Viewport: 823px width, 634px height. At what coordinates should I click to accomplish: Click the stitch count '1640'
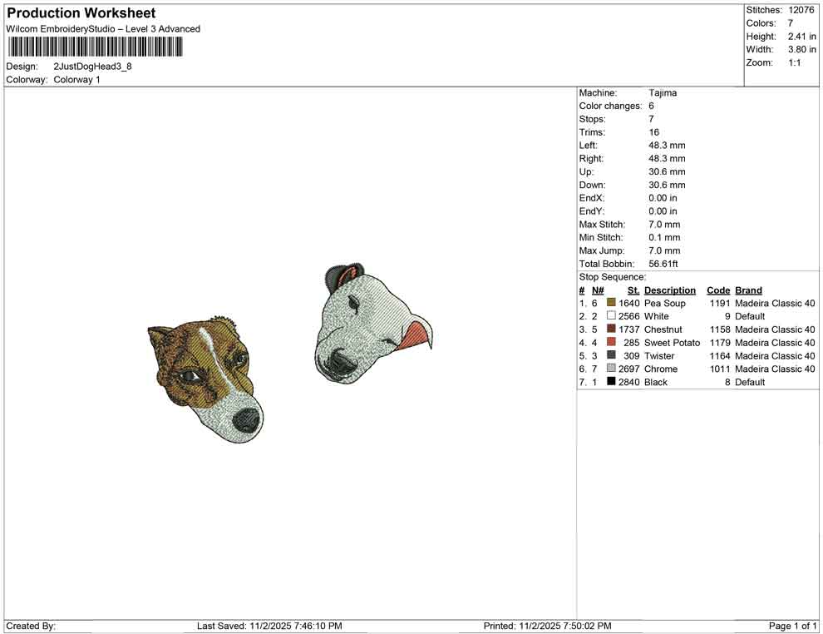pos(628,303)
